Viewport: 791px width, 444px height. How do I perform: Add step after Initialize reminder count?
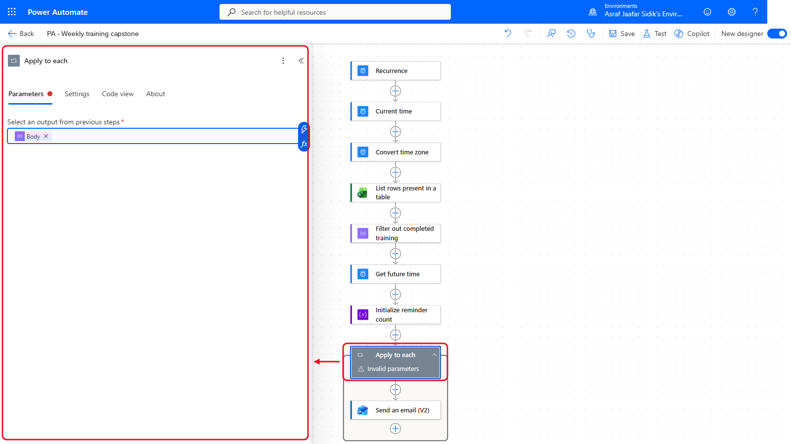pyautogui.click(x=395, y=335)
